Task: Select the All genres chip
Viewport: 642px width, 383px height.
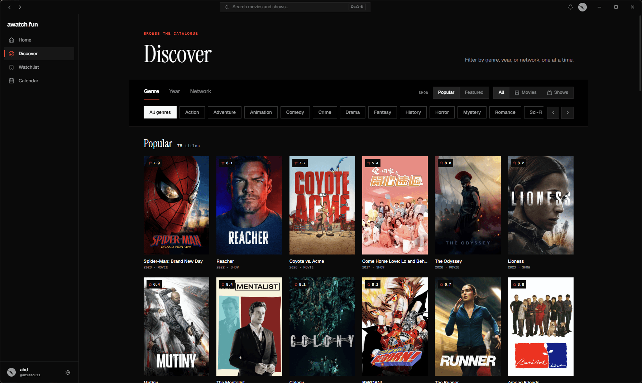Action: (160, 112)
